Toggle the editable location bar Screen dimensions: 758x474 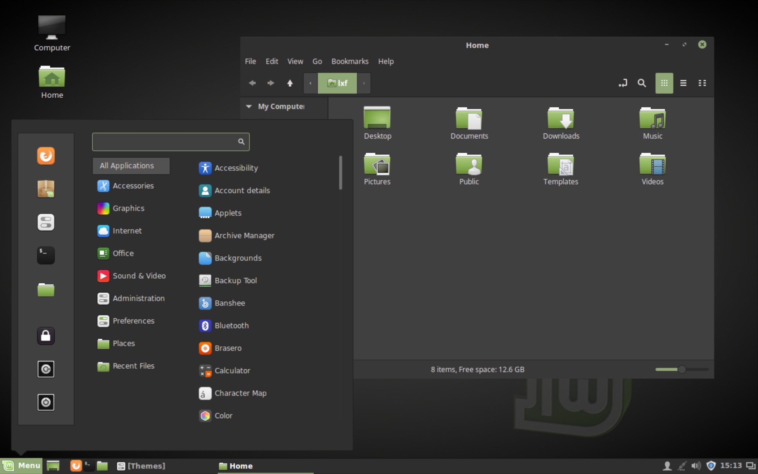(623, 83)
